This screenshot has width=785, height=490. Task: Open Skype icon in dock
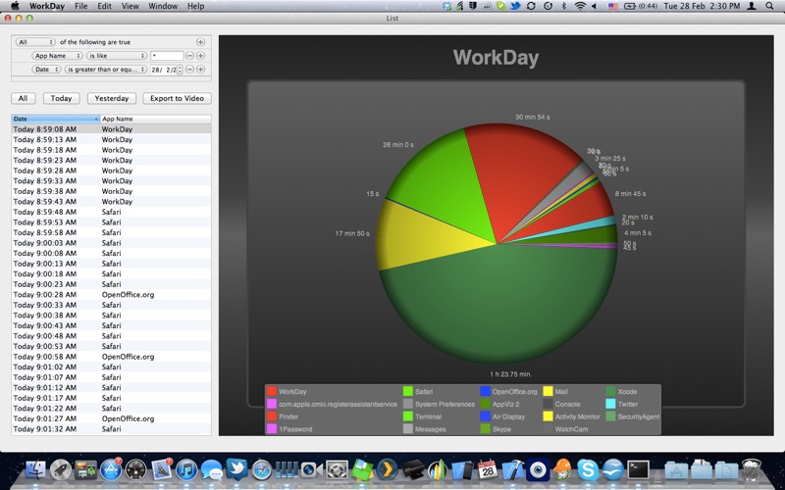tap(588, 470)
